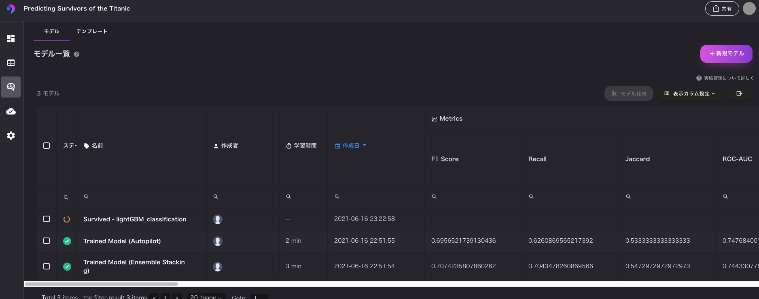This screenshot has height=299, width=759.
Task: Open the cloud deploy icon in sidebar
Action: [11, 111]
